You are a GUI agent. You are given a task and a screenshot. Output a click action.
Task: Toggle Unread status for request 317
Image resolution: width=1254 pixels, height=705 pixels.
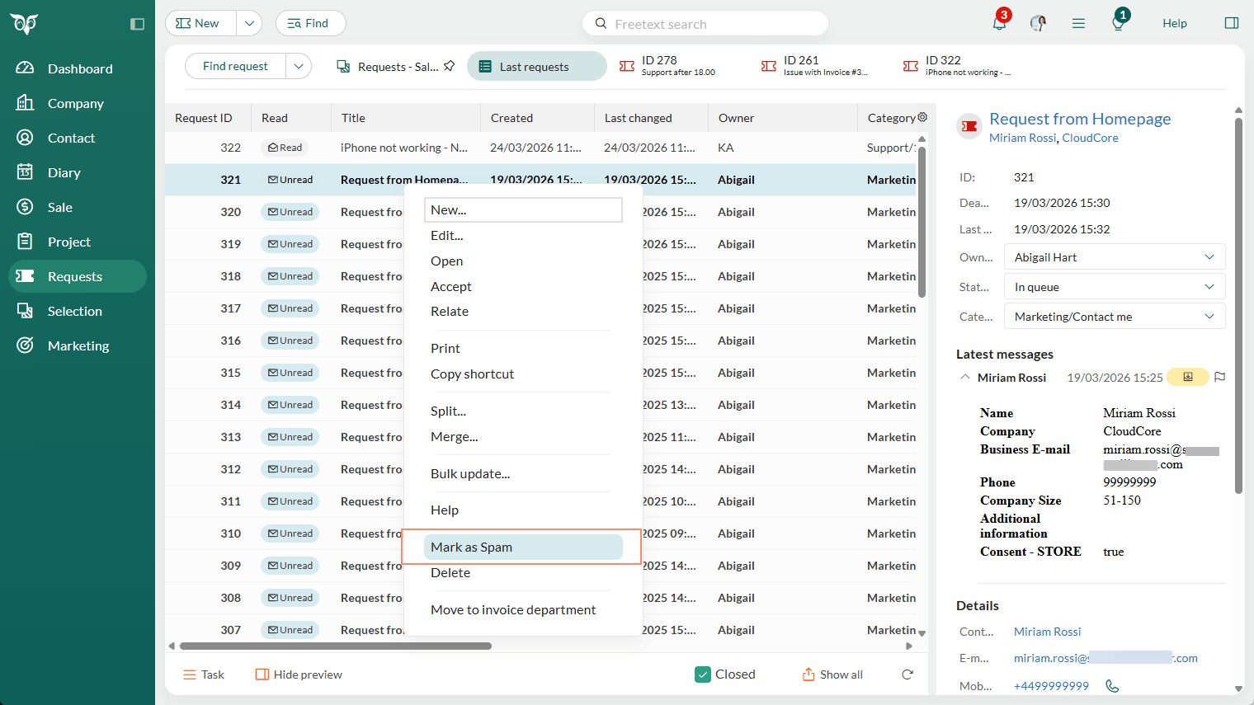[x=290, y=308]
